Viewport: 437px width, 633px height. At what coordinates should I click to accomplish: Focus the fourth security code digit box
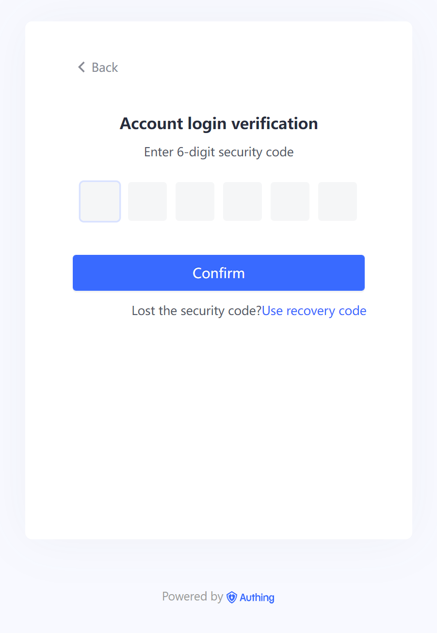click(243, 201)
